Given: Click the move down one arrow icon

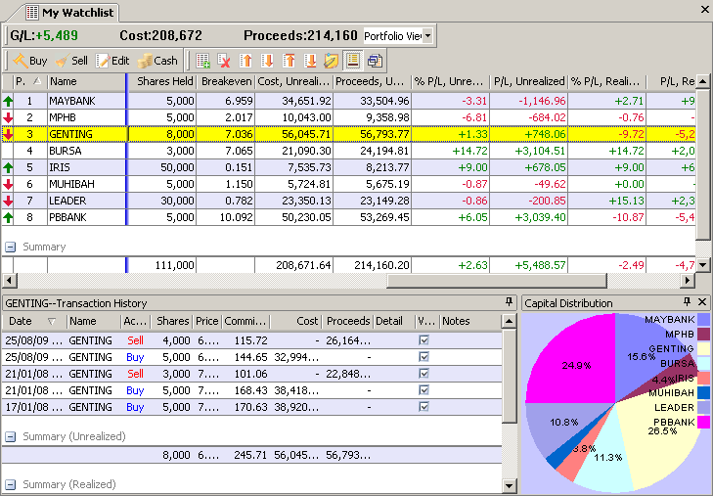Looking at the screenshot, I should 267,61.
